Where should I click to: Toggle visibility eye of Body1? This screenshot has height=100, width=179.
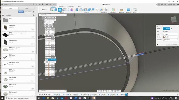point(46,29)
